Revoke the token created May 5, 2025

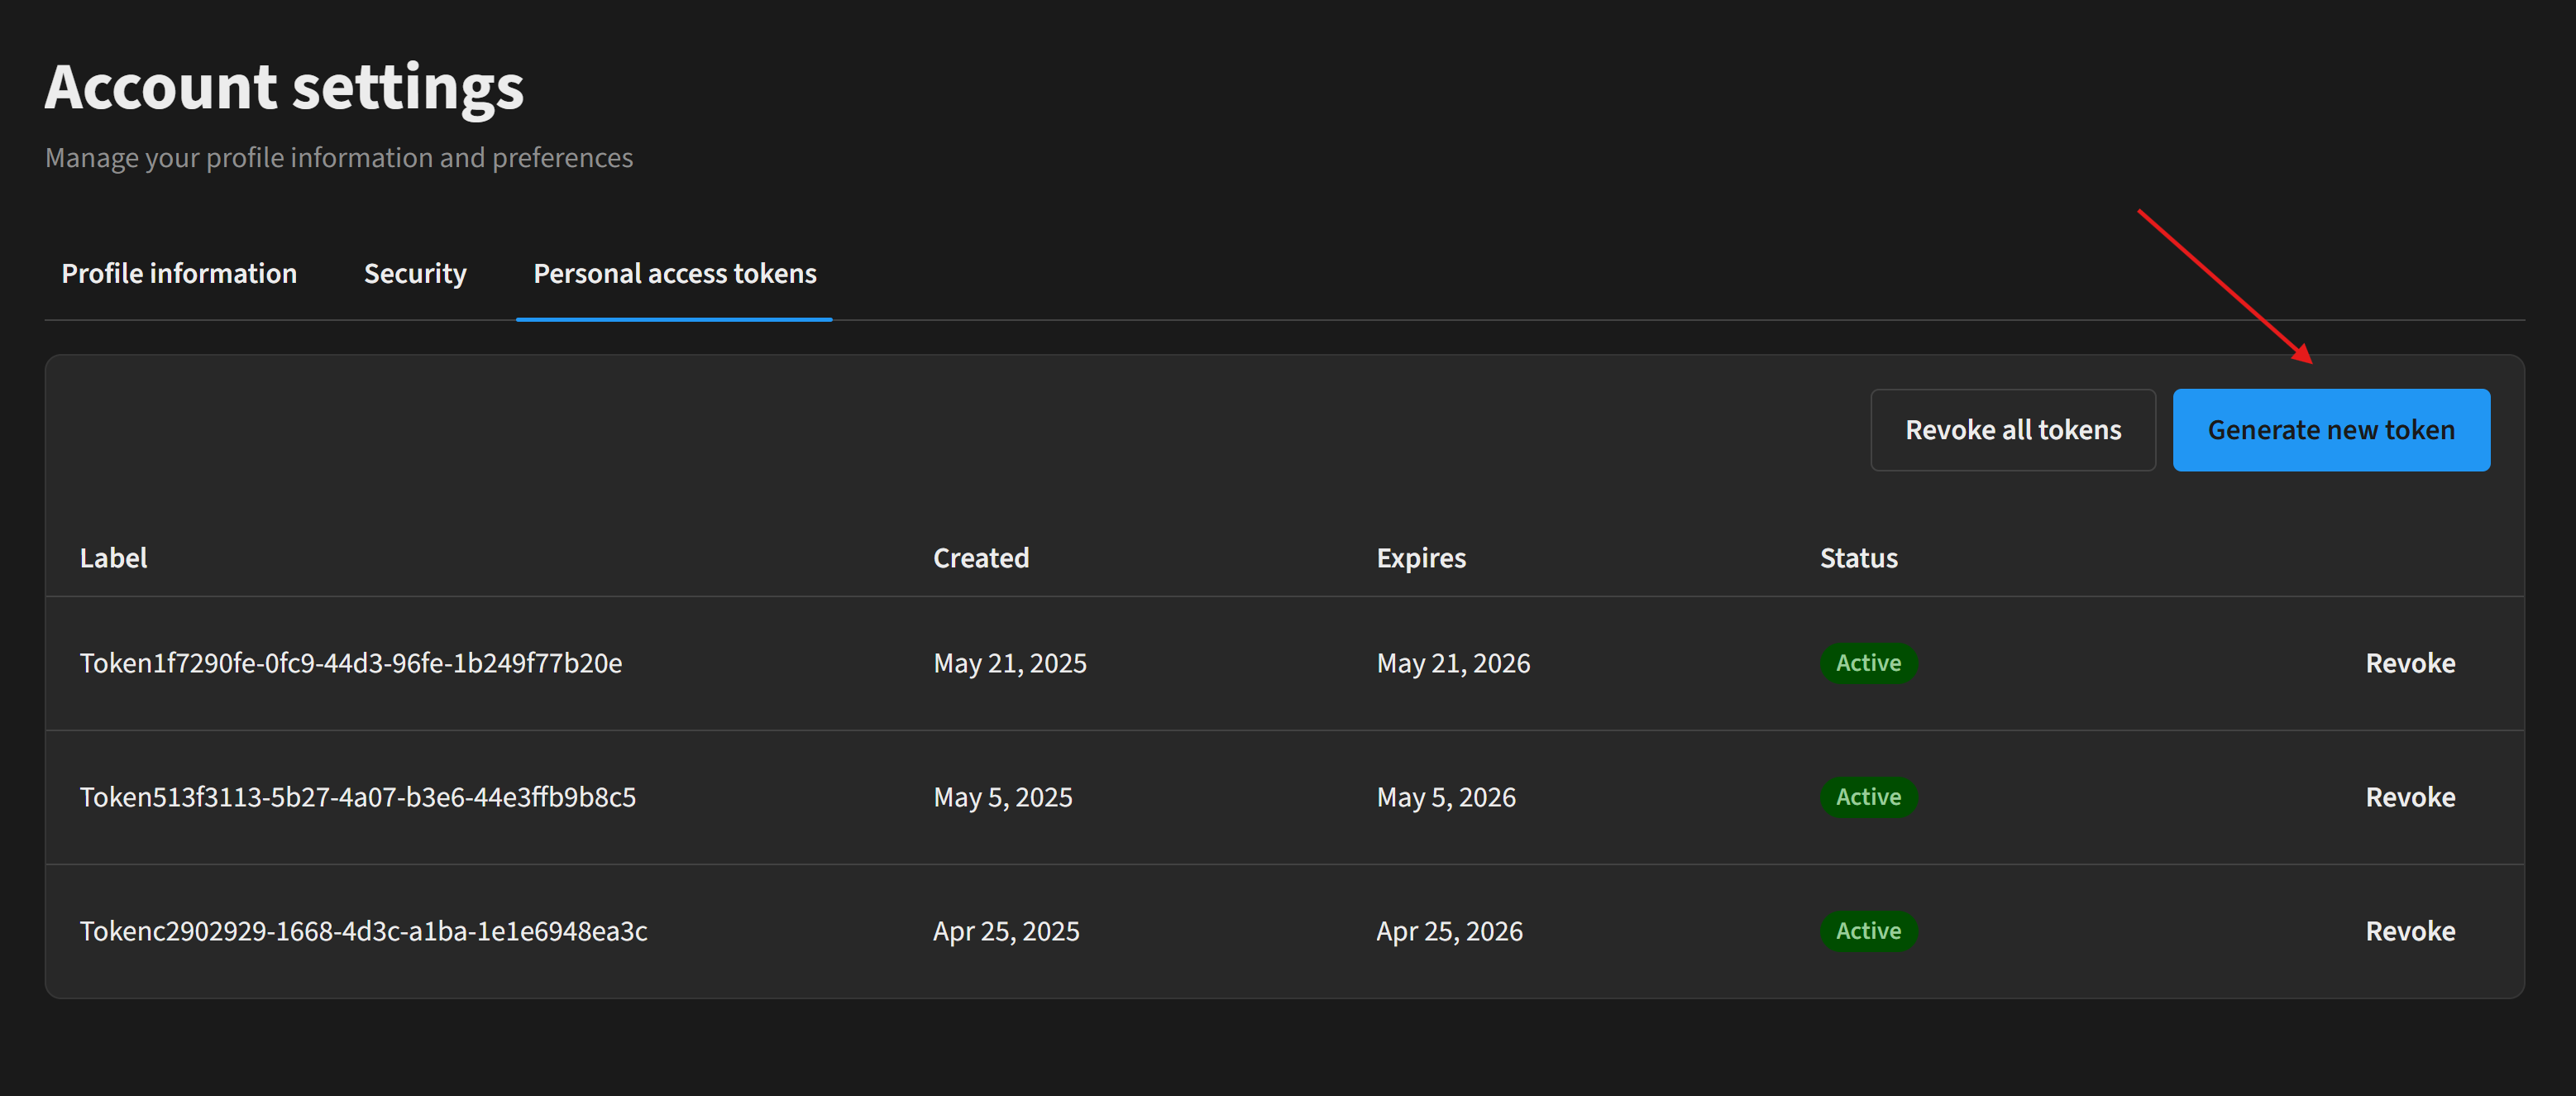[x=2410, y=797]
